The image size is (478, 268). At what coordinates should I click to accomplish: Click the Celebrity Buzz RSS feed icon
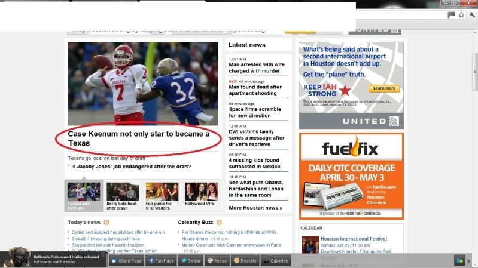pos(219,223)
